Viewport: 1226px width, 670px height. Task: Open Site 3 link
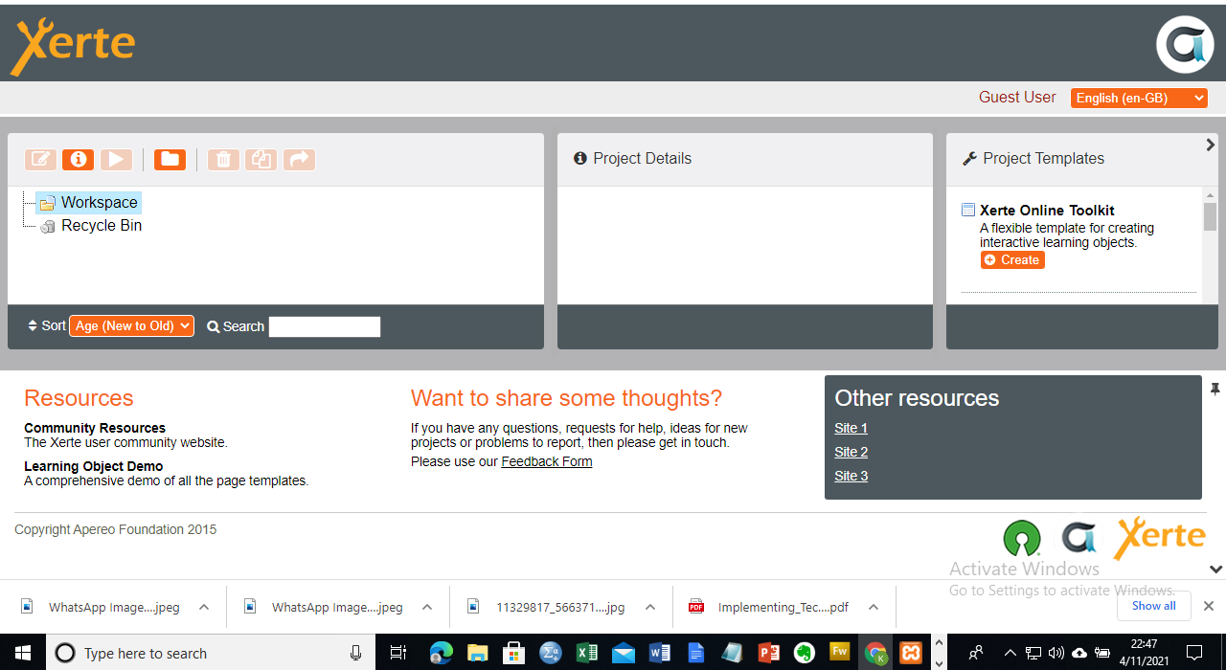[851, 476]
